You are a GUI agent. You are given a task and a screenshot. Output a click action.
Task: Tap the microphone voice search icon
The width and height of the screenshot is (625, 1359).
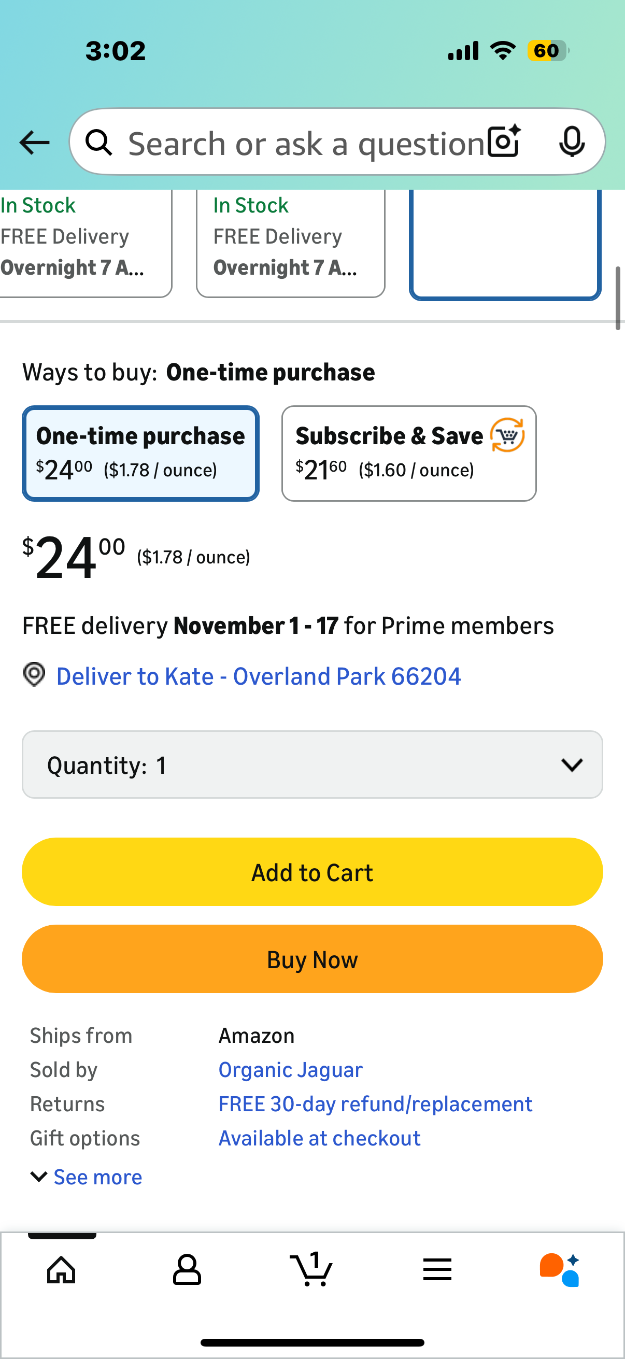tap(571, 141)
